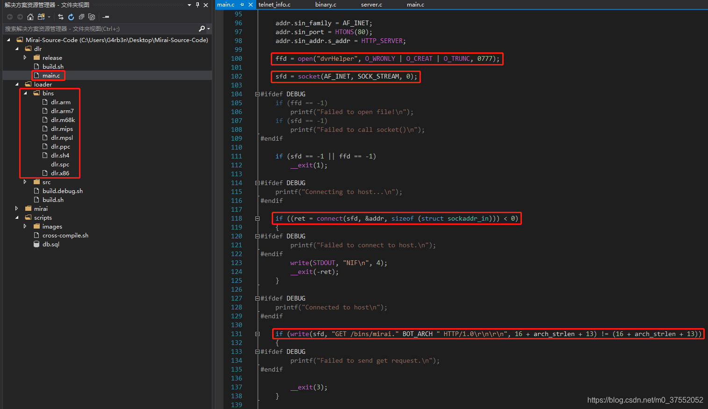Open the search options dropdown arrow
This screenshot has width=708, height=409.
[x=209, y=29]
